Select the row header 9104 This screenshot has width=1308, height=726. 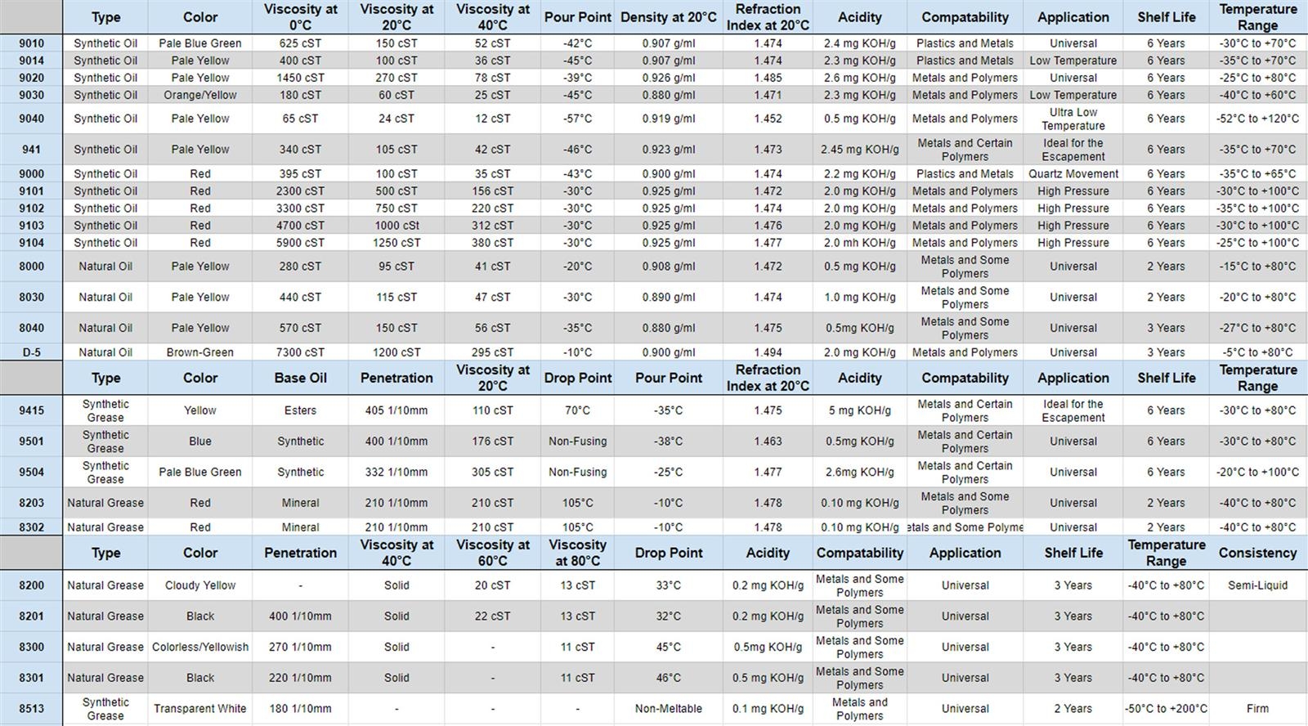31,243
